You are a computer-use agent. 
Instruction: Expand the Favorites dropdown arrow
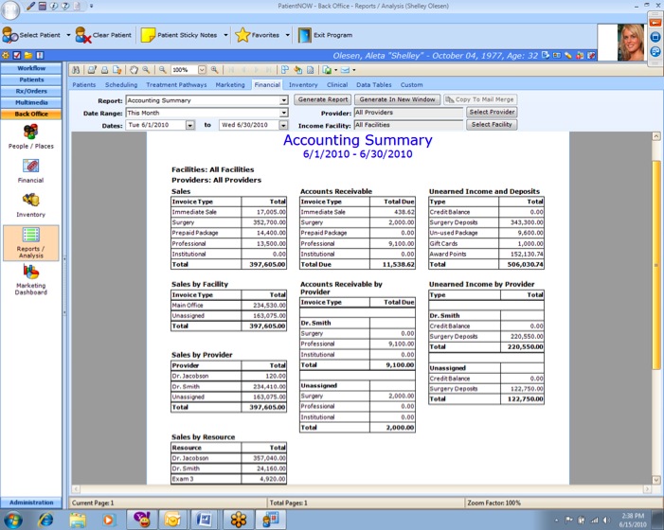[x=288, y=35]
